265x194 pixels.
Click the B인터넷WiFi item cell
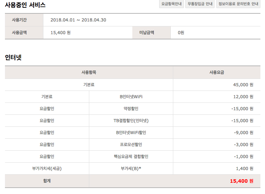pyautogui.click(x=131, y=96)
